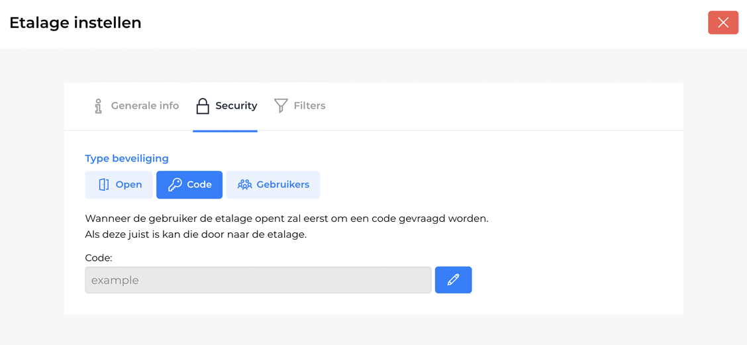Switch to the 'Filters' tab
This screenshot has width=747, height=345.
[x=309, y=106]
